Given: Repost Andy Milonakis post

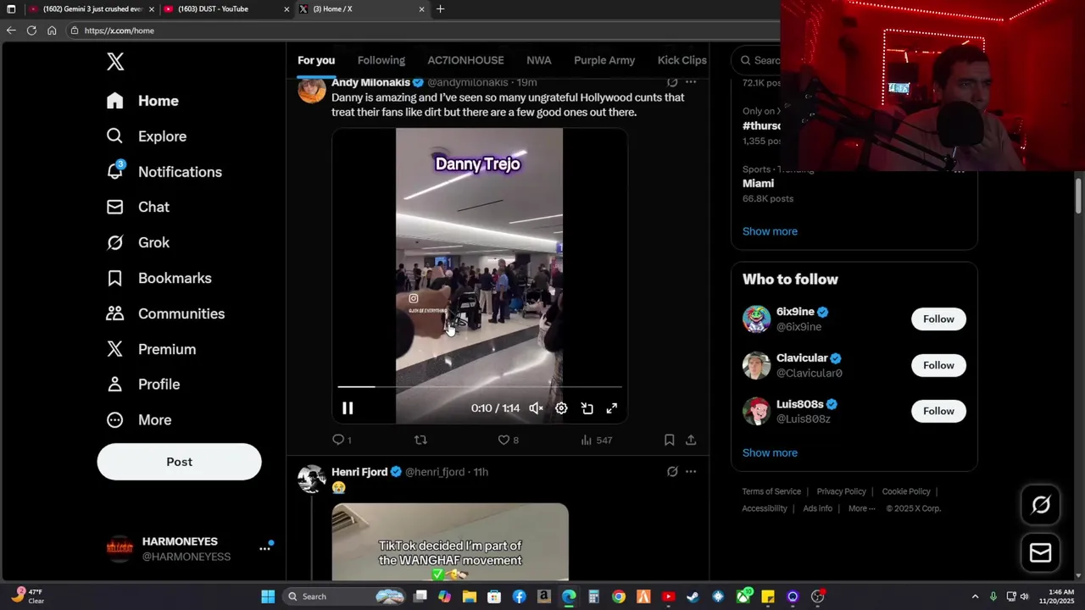Looking at the screenshot, I should tap(420, 440).
